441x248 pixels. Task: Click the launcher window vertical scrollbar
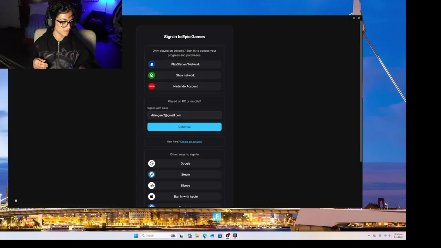pos(361,91)
